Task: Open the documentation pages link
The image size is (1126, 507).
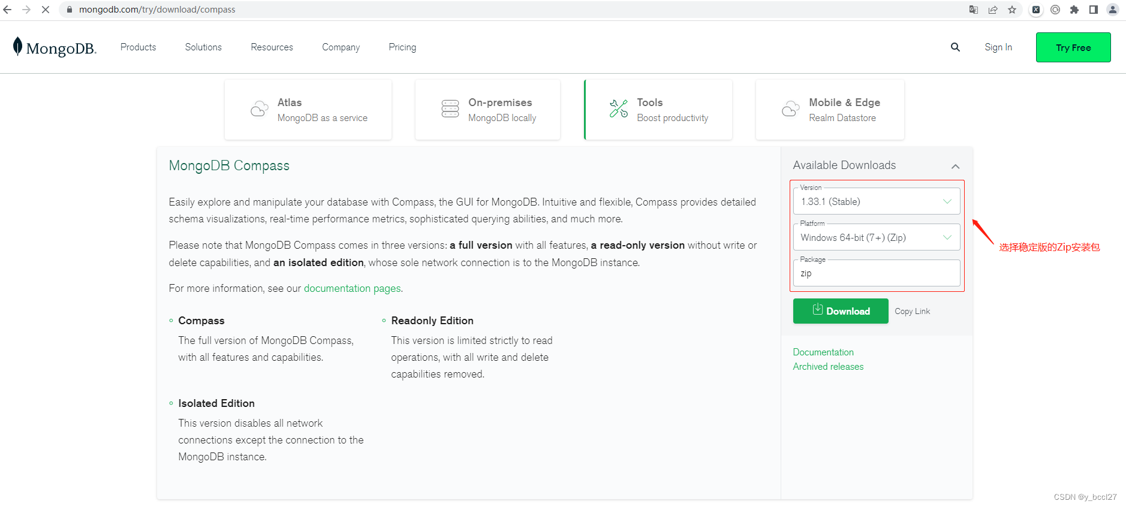Action: 352,288
